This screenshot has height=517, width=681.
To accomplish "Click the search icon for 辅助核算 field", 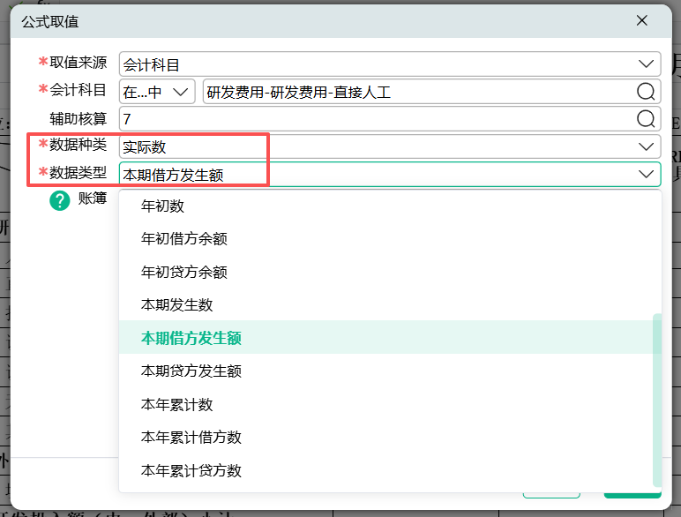I will 646,119.
